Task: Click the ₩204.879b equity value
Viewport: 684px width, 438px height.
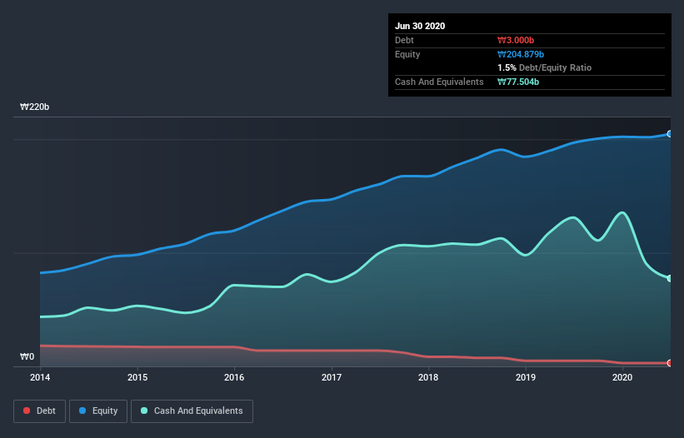Action: click(x=521, y=54)
